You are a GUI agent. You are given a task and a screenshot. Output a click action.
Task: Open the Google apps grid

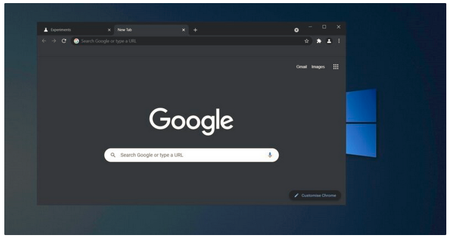(336, 67)
